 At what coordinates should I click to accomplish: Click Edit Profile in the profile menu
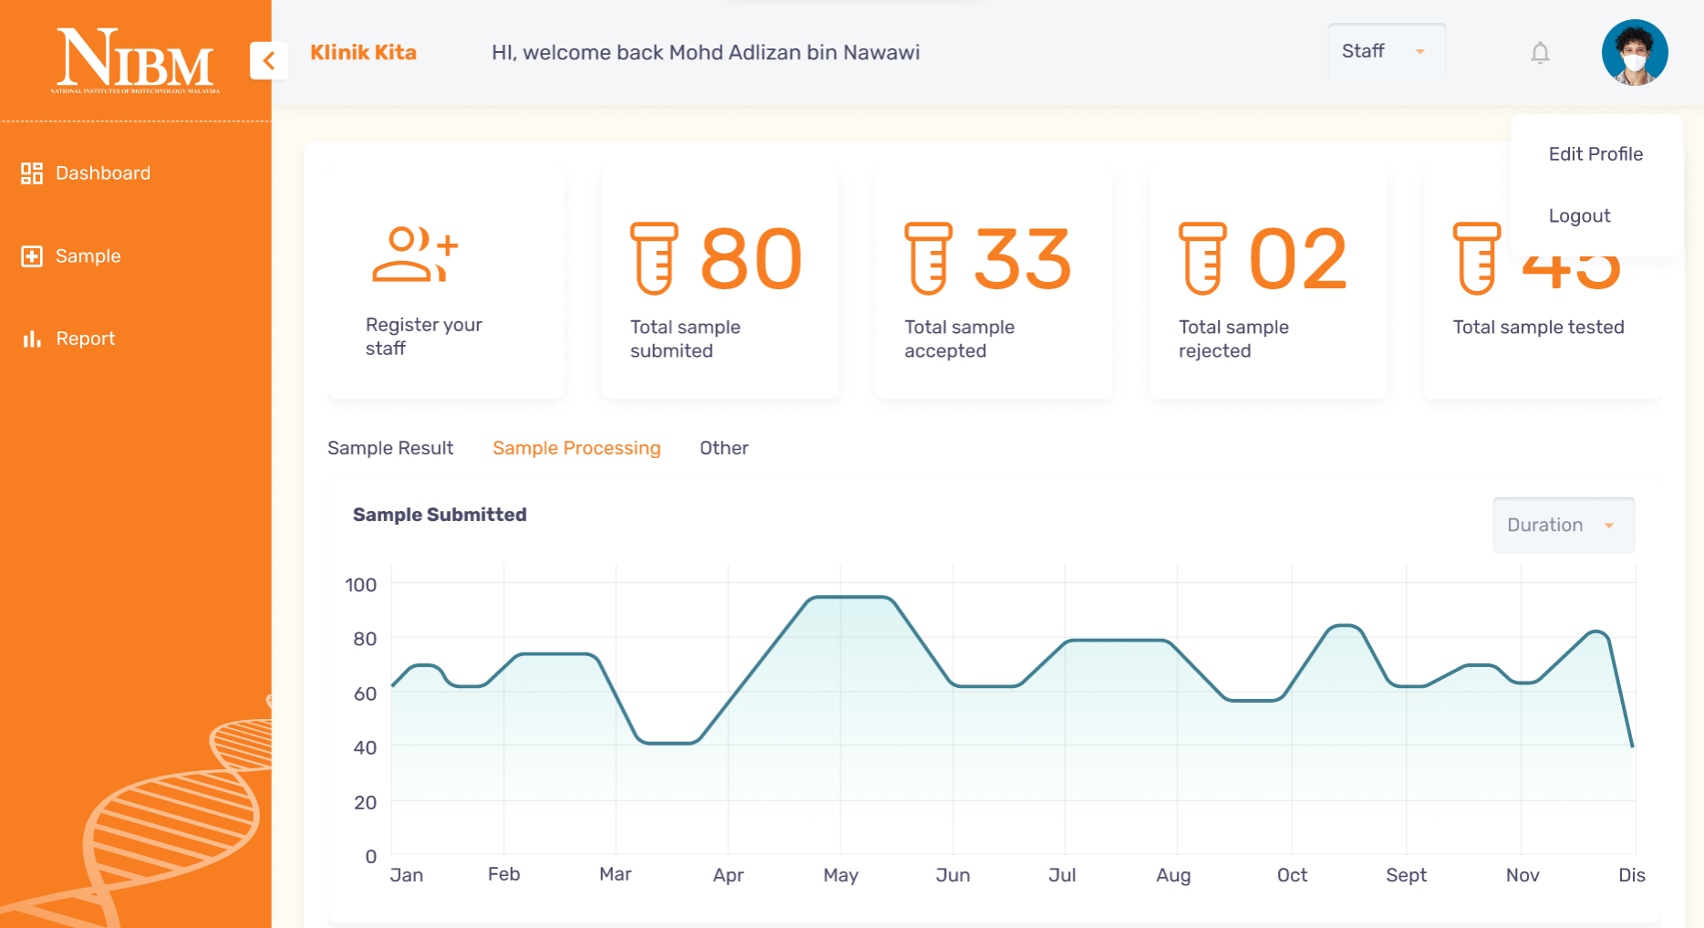click(x=1595, y=153)
